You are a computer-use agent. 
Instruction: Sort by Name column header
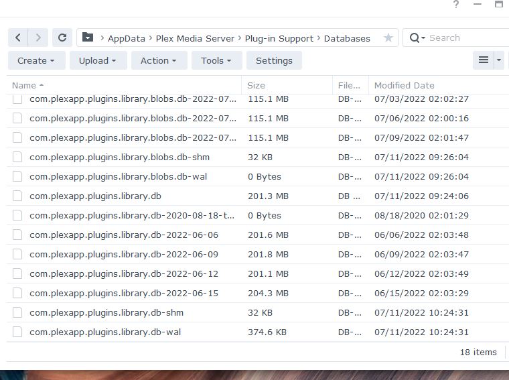click(124, 85)
